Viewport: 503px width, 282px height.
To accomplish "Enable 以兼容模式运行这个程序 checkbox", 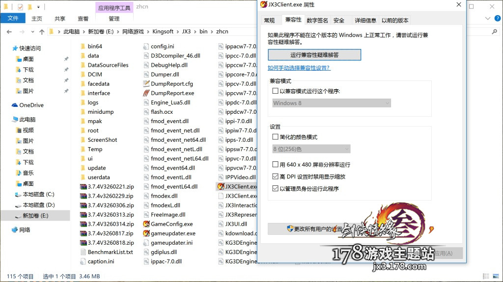I will click(275, 91).
